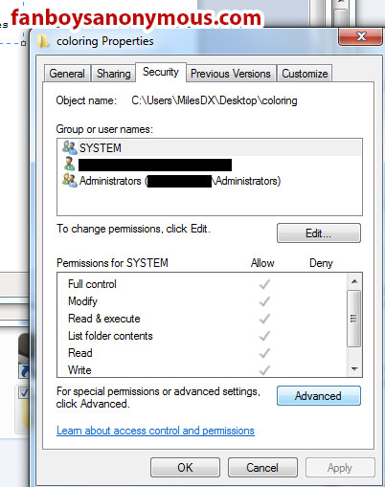The height and width of the screenshot is (487, 385).
Task: Click the folder icon in title bar
Action: (42, 41)
